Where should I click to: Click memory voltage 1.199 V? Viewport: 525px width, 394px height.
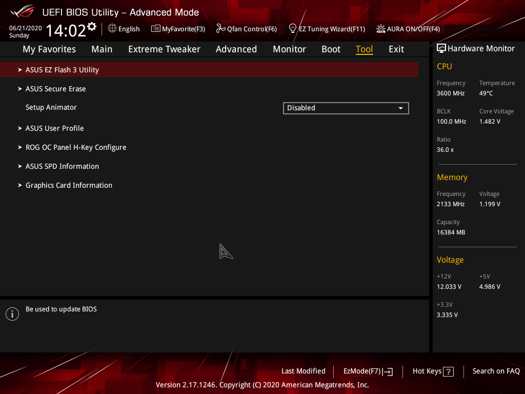click(490, 204)
